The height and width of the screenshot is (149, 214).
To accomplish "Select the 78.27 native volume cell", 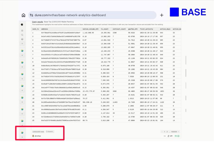I will coord(85,98).
